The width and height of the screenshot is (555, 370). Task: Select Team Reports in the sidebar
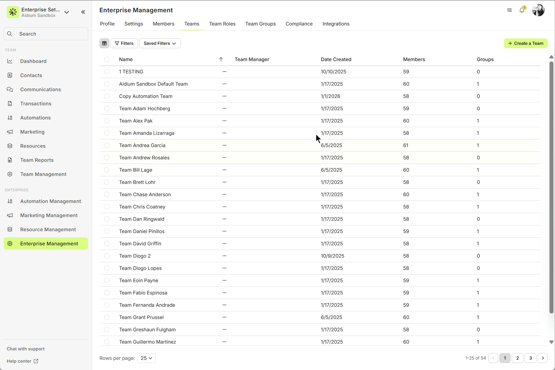pos(37,160)
